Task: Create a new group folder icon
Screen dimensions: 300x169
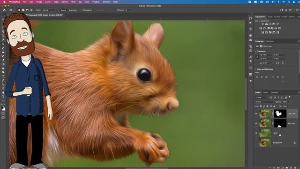Action: pyautogui.click(x=287, y=168)
